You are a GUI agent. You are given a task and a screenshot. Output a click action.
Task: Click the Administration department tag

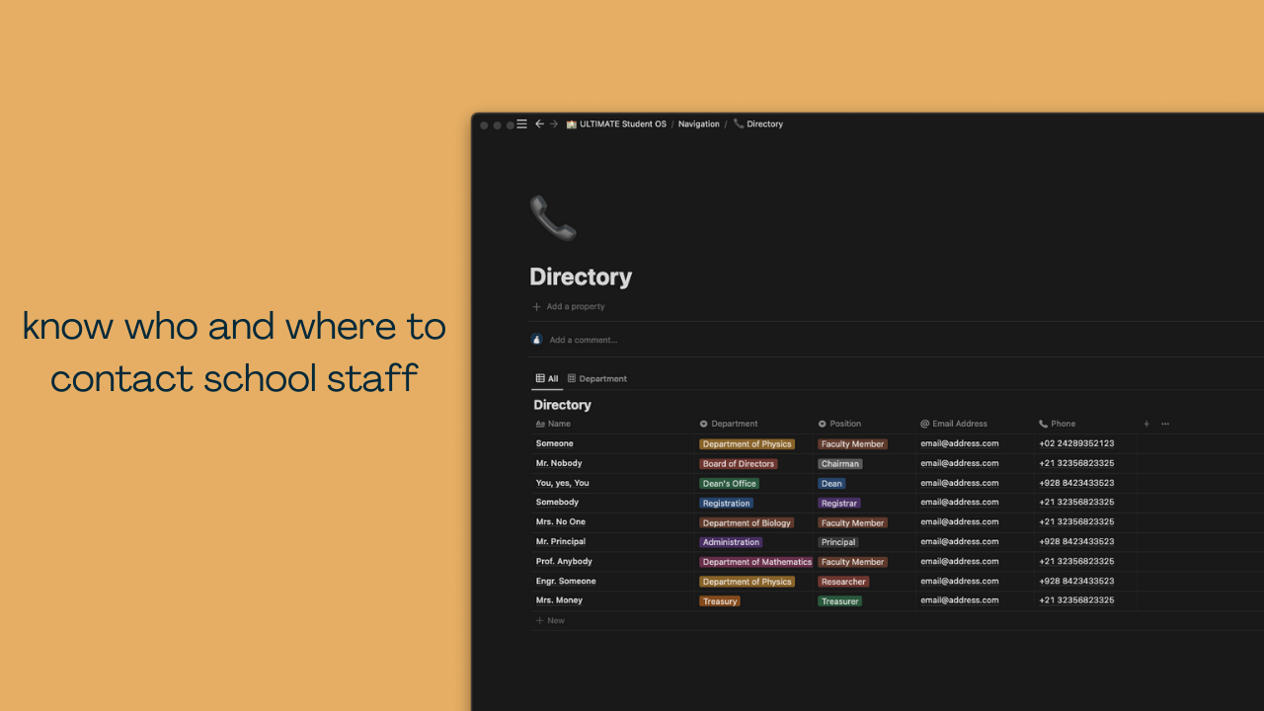coord(732,542)
